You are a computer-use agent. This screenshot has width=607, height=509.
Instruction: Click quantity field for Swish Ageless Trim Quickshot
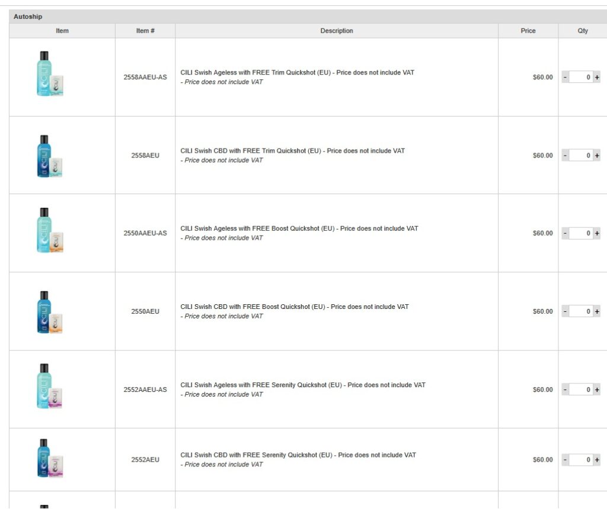click(580, 78)
